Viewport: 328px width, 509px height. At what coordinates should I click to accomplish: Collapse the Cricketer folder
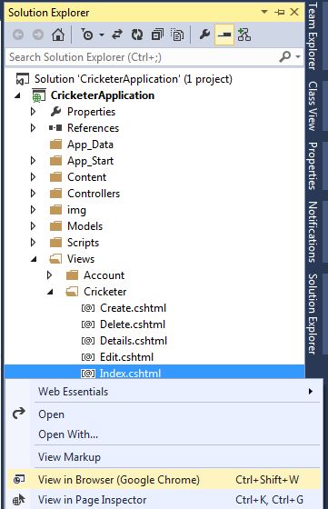50,292
